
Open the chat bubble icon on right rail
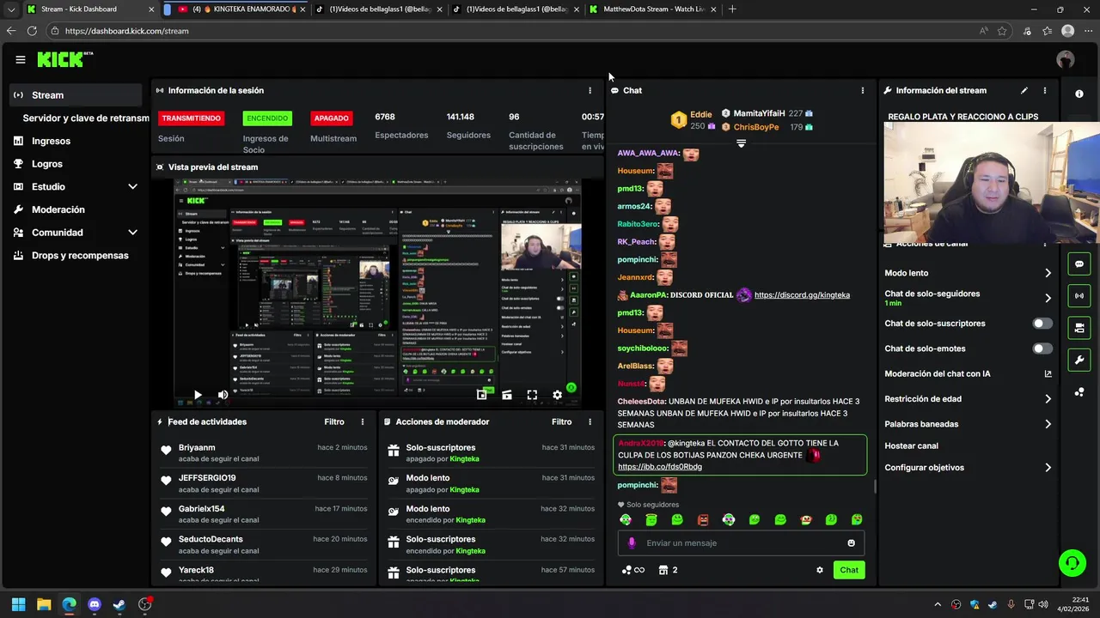[x=1079, y=264]
